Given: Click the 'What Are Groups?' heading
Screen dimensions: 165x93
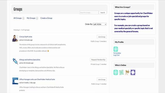Looking at the screenshot, I should [123, 7].
